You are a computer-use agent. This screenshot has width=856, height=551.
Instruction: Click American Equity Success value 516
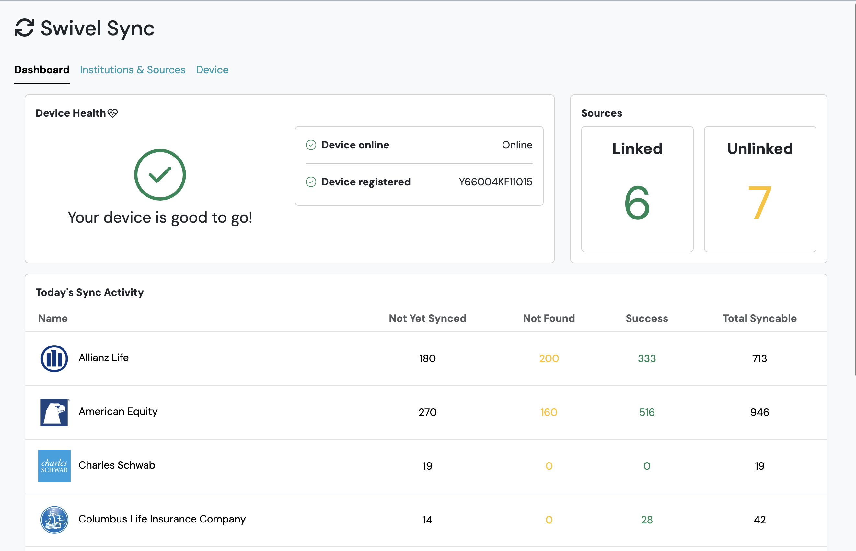[646, 412]
